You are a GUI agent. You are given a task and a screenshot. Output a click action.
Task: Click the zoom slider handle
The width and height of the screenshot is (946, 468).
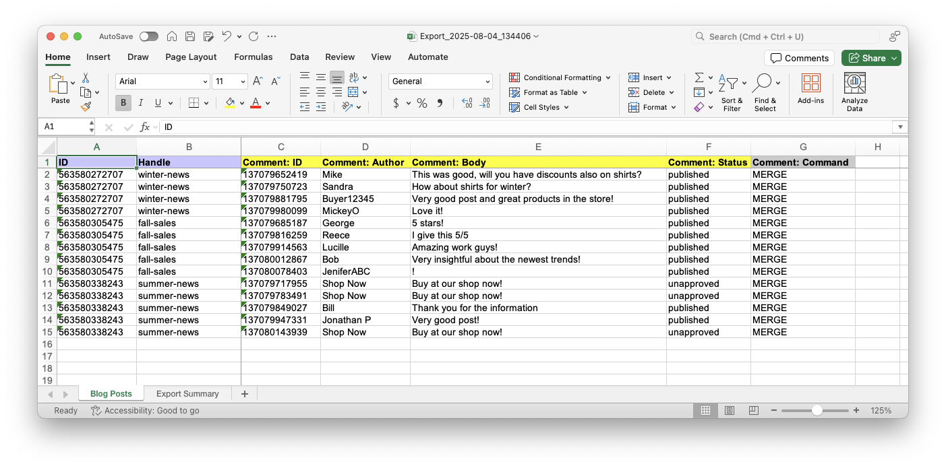coord(817,410)
